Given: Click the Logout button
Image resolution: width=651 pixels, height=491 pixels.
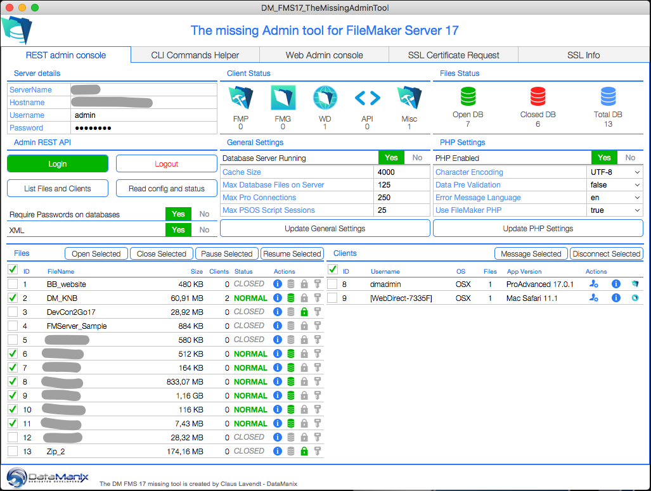Looking at the screenshot, I should (167, 163).
